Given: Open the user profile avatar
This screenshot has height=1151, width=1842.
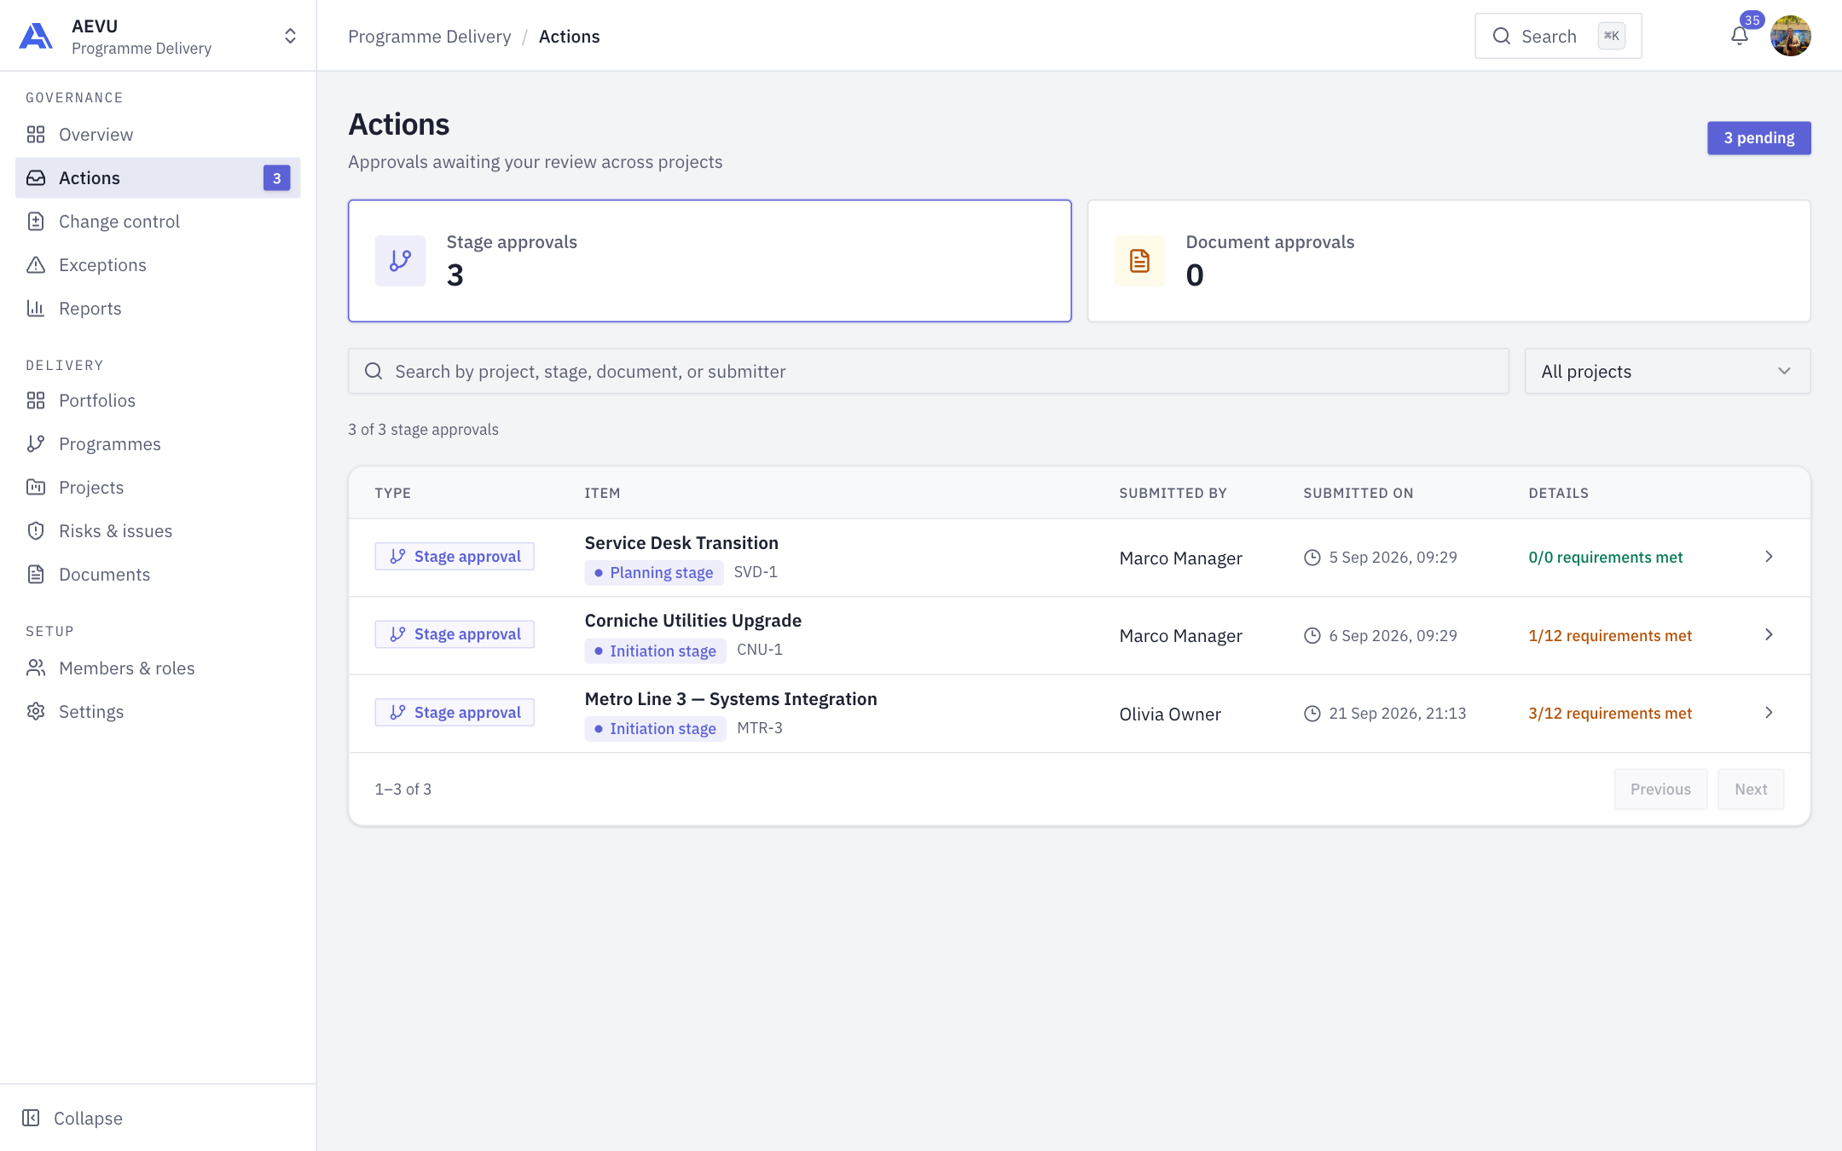Looking at the screenshot, I should coord(1790,36).
